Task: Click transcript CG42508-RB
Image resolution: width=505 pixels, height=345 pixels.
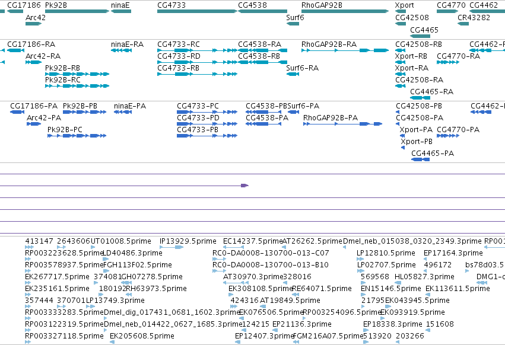Action: 418,44
